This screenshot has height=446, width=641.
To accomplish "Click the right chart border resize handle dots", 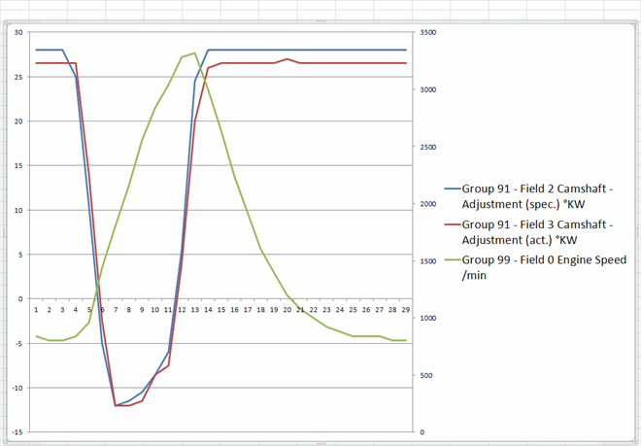I will coord(638,232).
